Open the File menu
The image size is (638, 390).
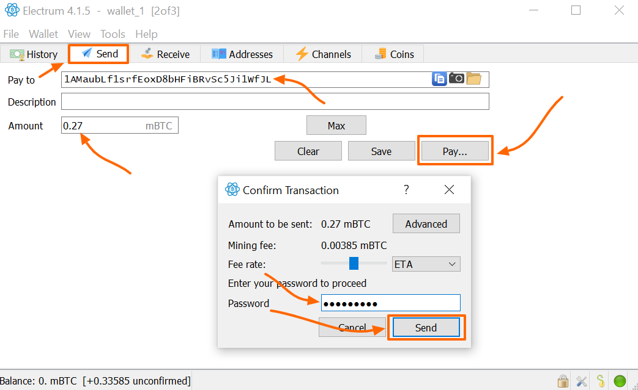pyautogui.click(x=11, y=34)
